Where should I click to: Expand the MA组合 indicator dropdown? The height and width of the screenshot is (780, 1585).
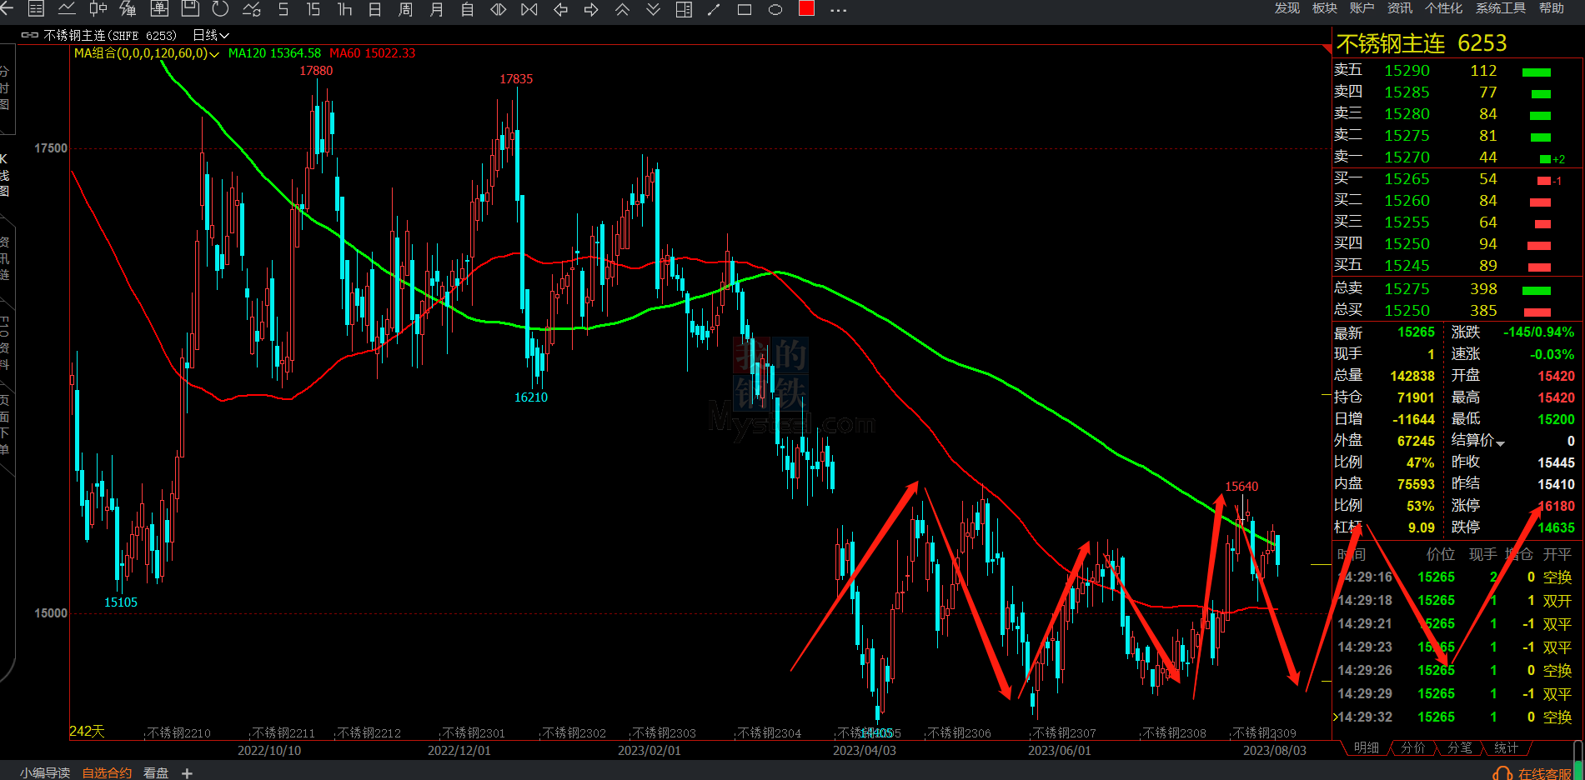pyautogui.click(x=214, y=54)
